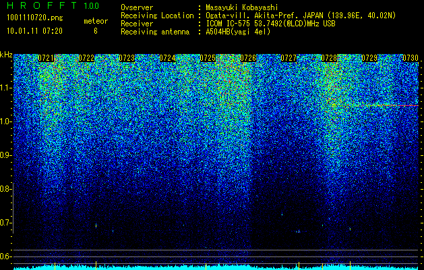Click the 0721 time label
This screenshot has height=270, width=424.
tap(46, 58)
